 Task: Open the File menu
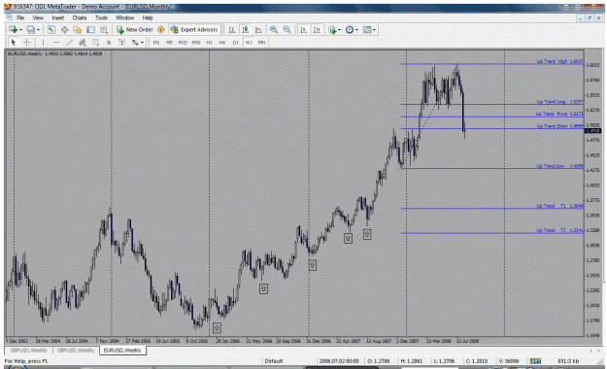click(x=20, y=17)
